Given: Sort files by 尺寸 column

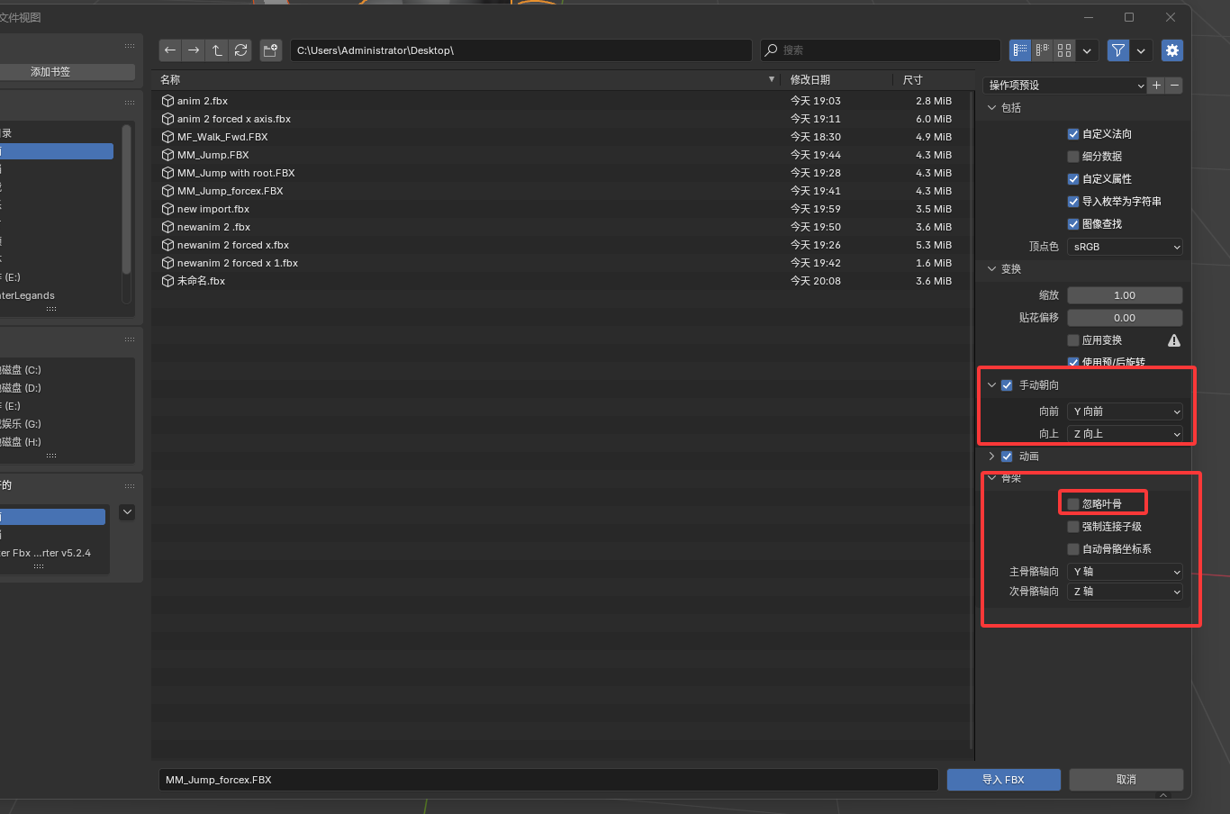Looking at the screenshot, I should tap(932, 80).
